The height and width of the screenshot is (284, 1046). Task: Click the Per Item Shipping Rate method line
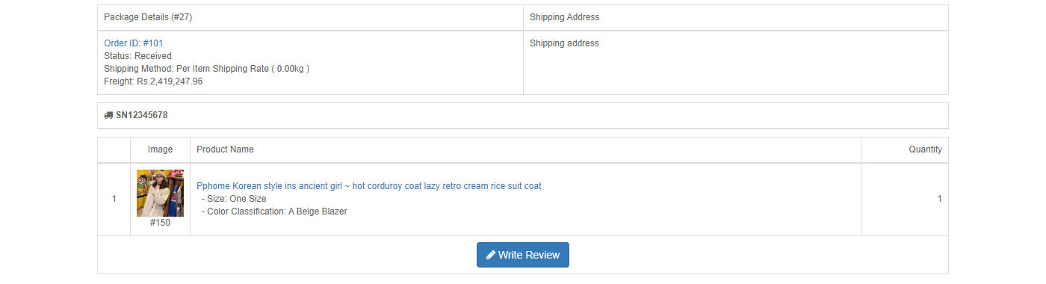(x=207, y=69)
